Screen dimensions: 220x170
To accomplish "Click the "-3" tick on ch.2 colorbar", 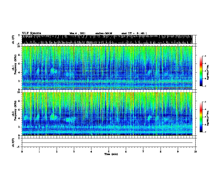I will click(205, 102).
